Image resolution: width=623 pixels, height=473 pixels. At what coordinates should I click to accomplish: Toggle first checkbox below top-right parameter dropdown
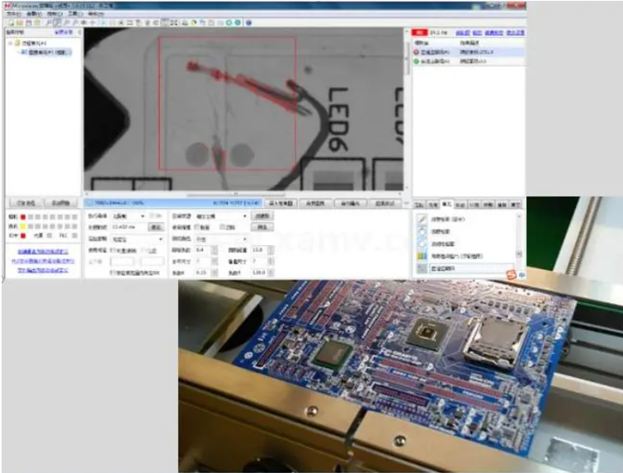tap(197, 227)
